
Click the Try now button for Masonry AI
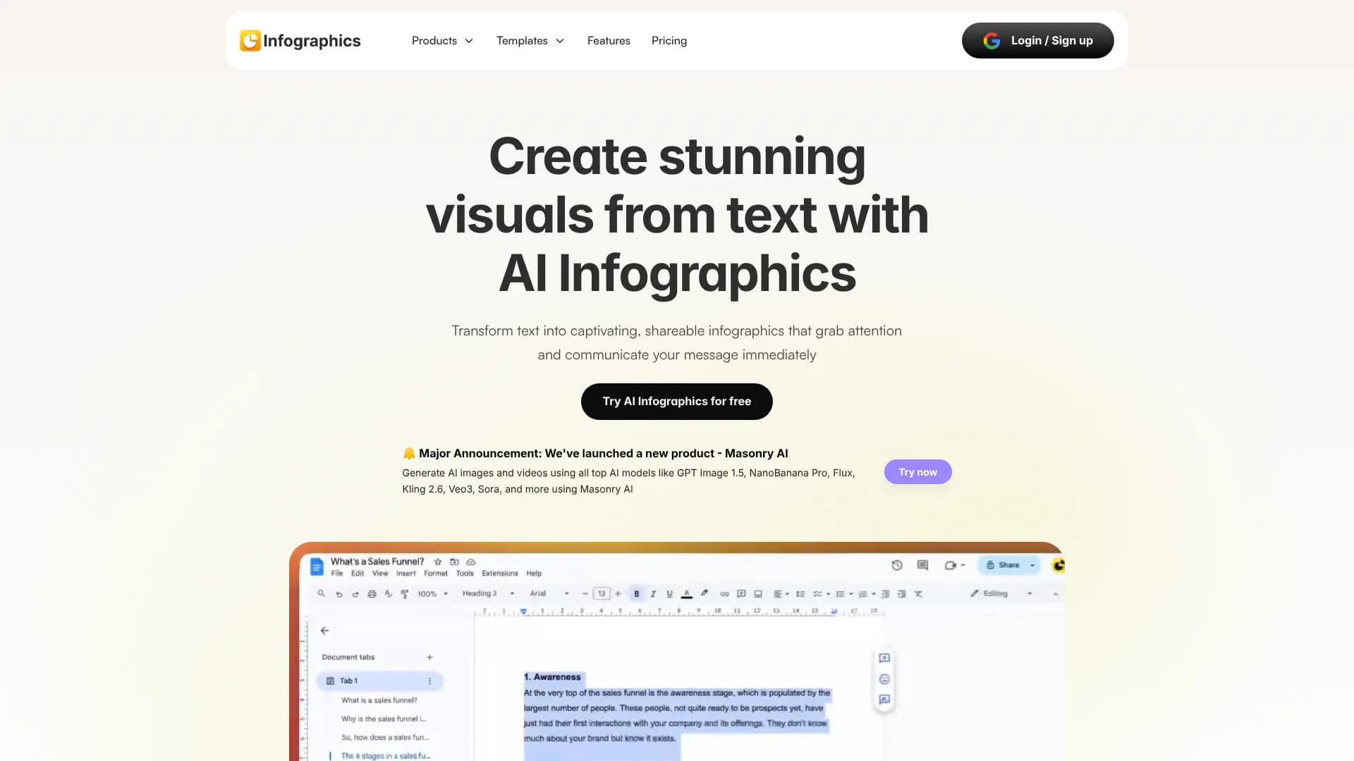(917, 471)
